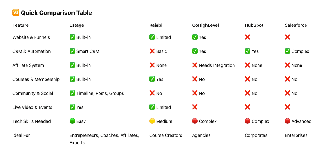This screenshot has height=153, width=328.
Task: Click the yellow circle beside Medium
Action: [152, 121]
